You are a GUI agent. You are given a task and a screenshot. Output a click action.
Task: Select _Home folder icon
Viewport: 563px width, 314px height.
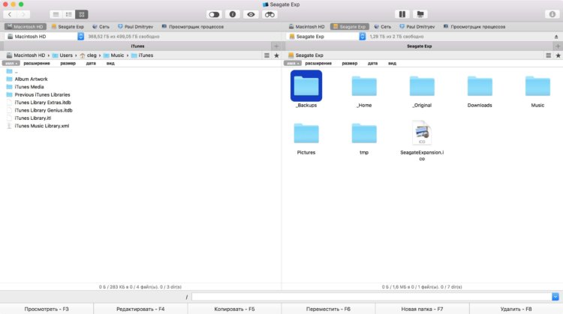point(364,86)
